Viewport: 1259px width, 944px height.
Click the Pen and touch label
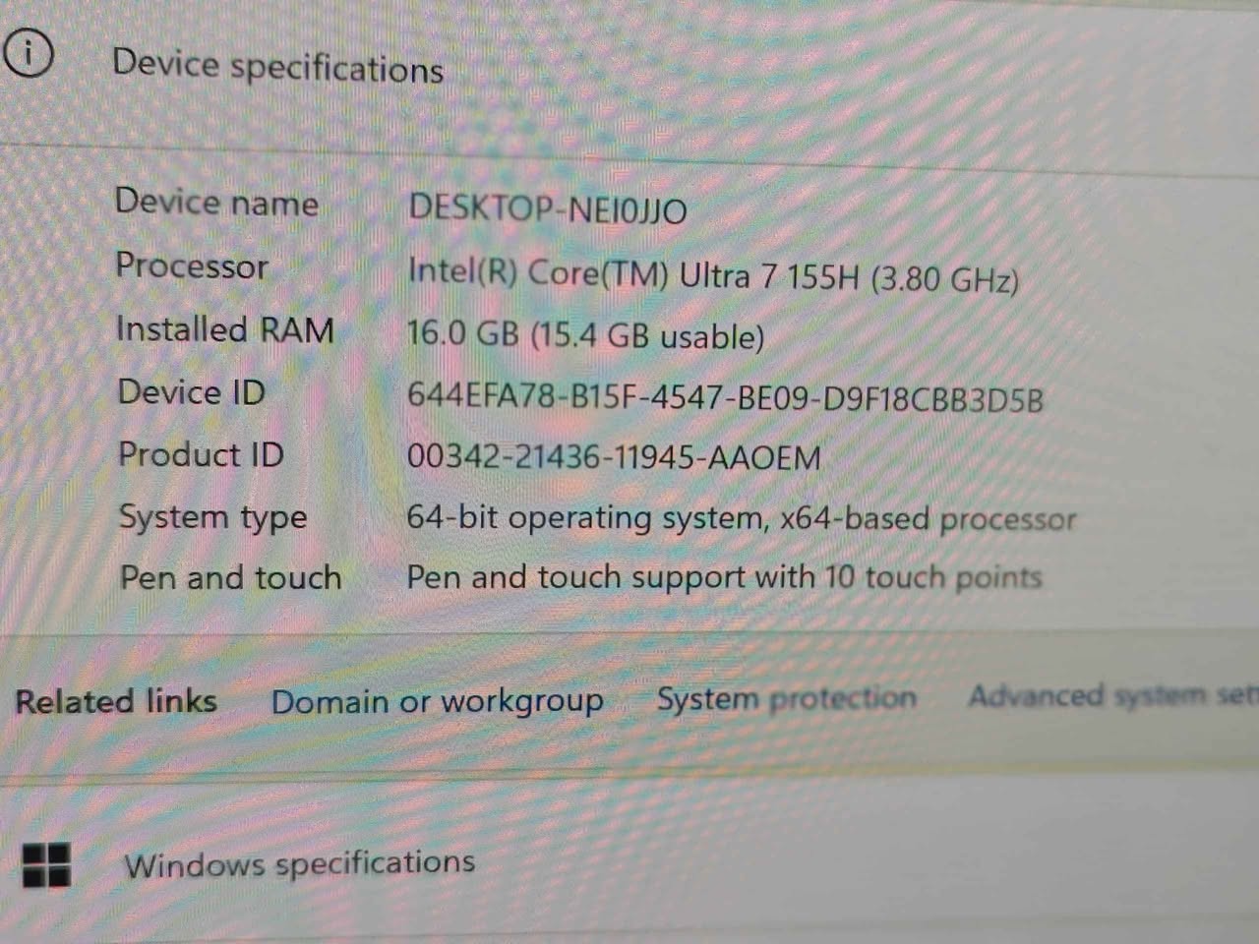230,577
